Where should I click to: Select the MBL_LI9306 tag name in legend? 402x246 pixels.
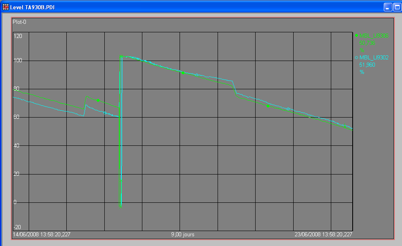pos(374,36)
